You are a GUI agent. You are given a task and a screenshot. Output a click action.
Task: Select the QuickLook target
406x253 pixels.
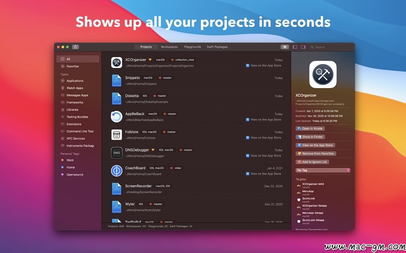[x=306, y=200]
